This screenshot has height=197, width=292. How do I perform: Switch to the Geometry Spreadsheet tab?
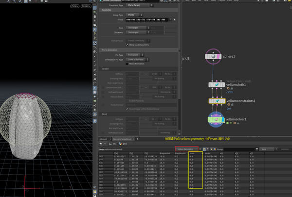click(x=123, y=139)
